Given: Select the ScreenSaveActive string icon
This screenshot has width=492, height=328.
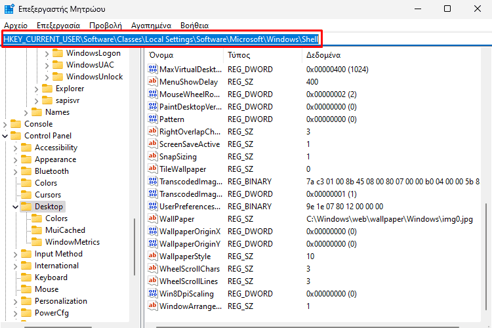Looking at the screenshot, I should [x=153, y=144].
